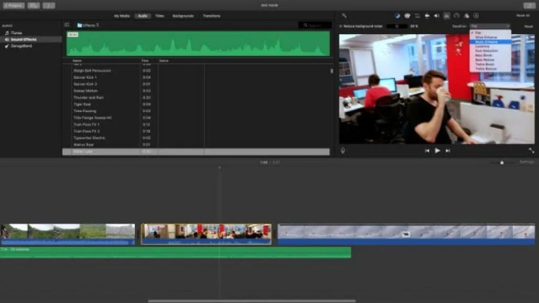Click the magic wand auto-enhance icon
This screenshot has height=303, width=539.
pos(343,15)
